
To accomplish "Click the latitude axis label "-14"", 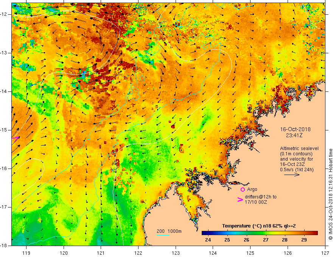I will pos(4,91).
